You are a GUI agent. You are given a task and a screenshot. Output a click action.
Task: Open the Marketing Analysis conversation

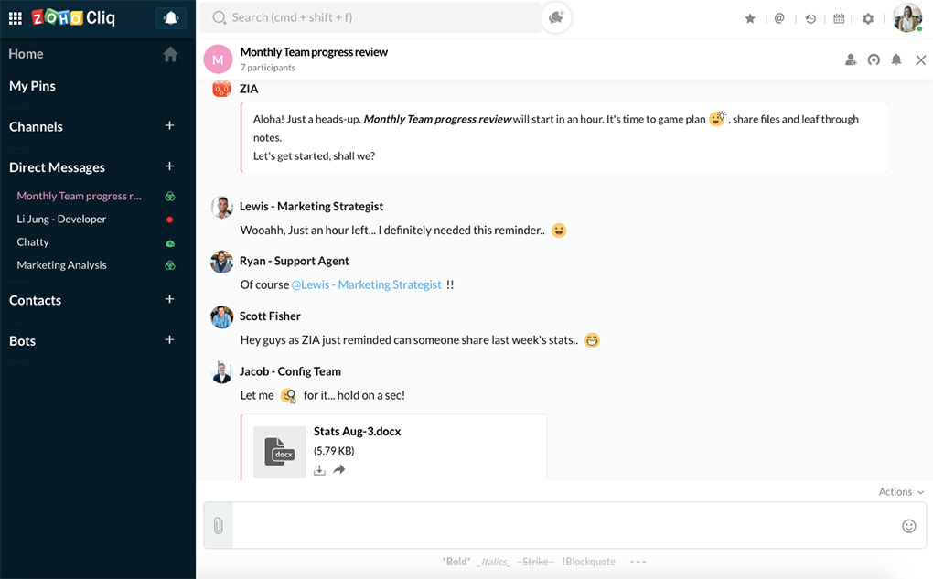coord(61,265)
